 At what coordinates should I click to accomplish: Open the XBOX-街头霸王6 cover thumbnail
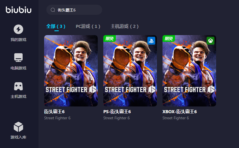189,71
